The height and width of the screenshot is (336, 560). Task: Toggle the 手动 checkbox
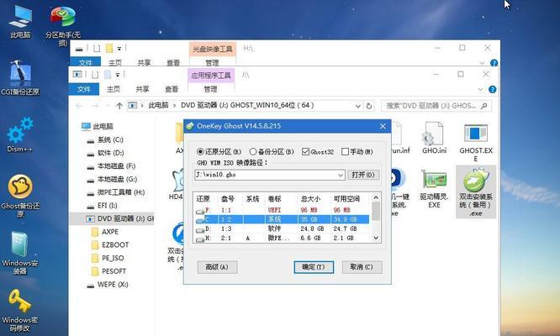(x=357, y=151)
